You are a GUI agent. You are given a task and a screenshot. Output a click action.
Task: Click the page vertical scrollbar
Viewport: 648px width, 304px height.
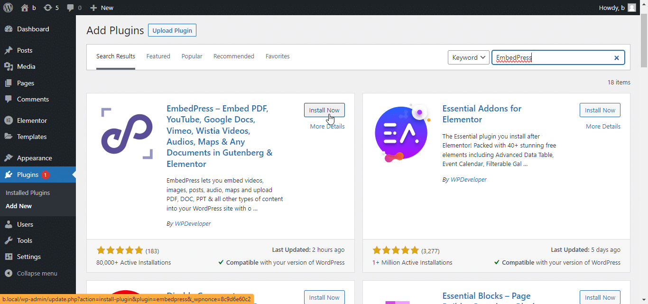click(644, 41)
